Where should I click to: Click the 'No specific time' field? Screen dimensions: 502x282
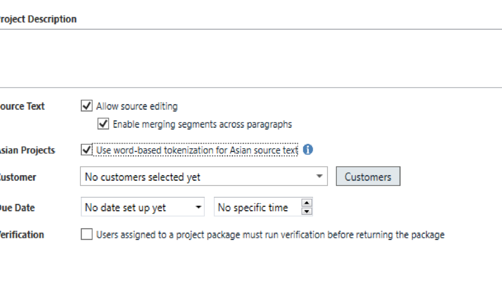(x=253, y=208)
